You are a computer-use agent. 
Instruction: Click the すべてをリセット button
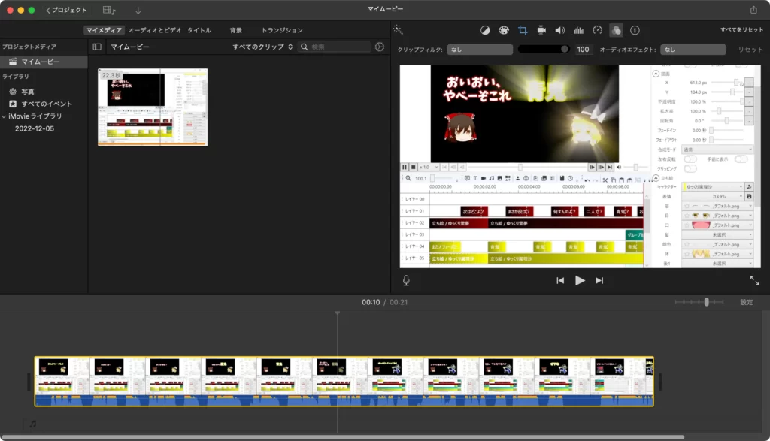coord(741,30)
